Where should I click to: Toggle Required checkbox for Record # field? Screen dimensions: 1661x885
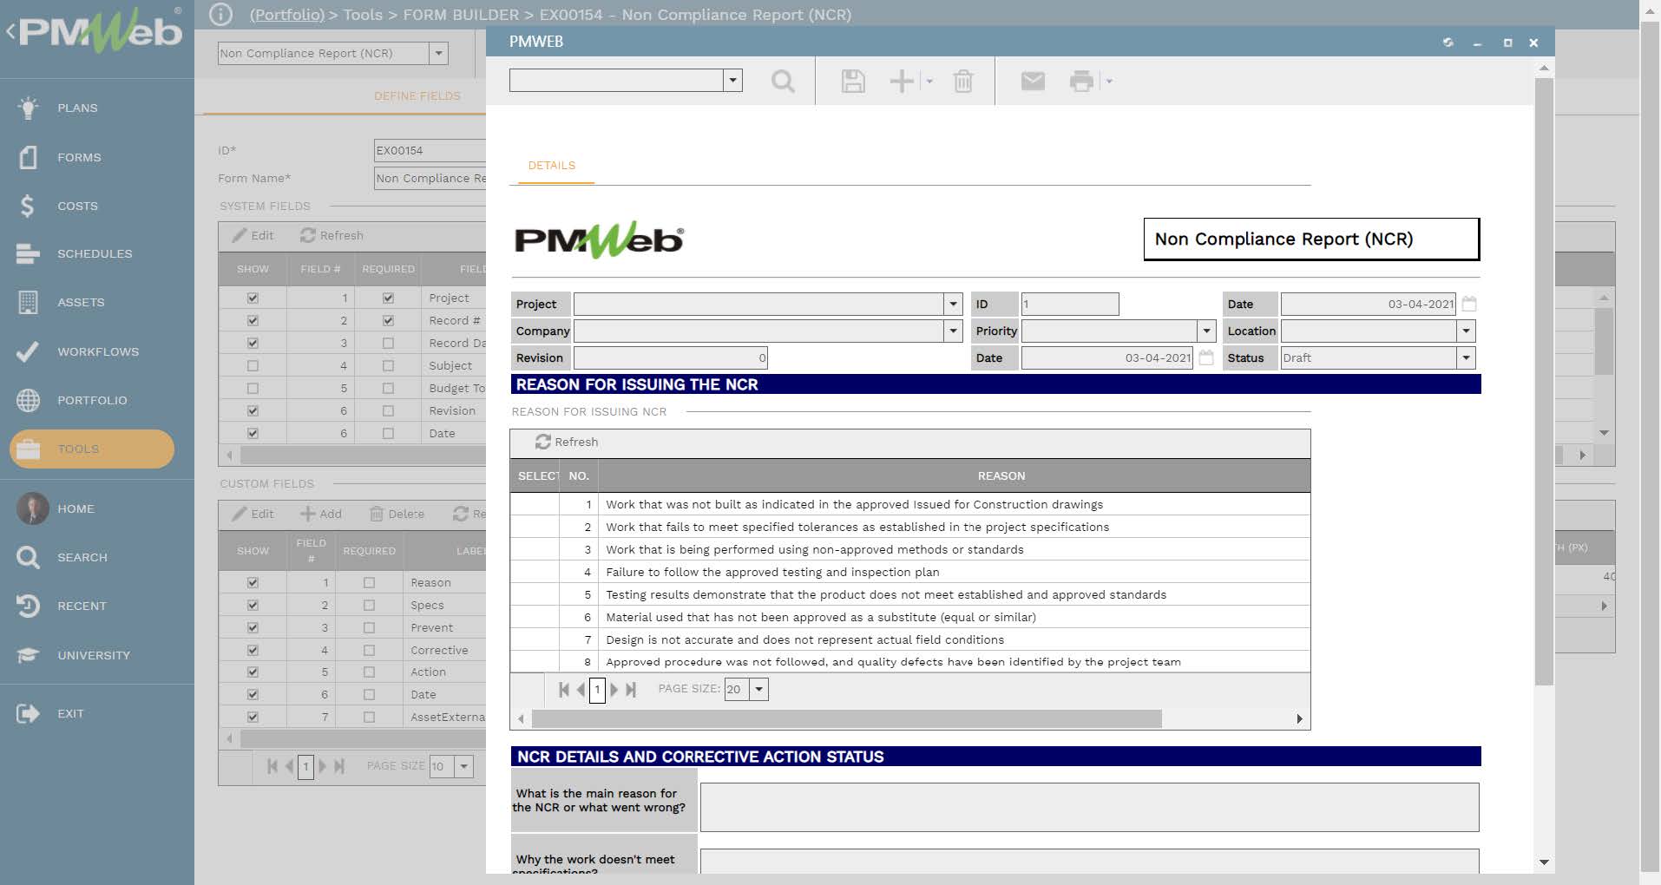coord(388,320)
